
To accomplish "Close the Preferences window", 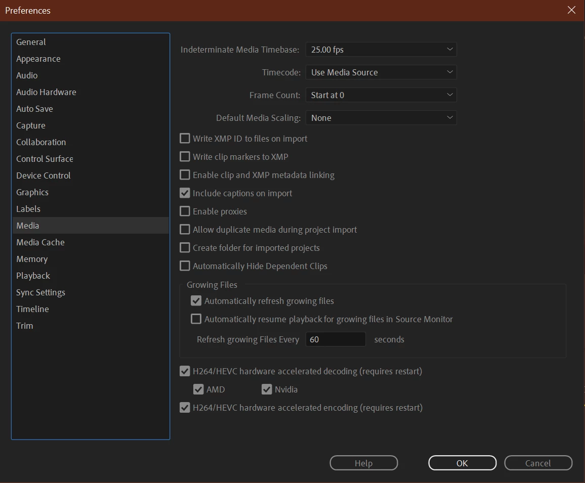I will coord(571,10).
